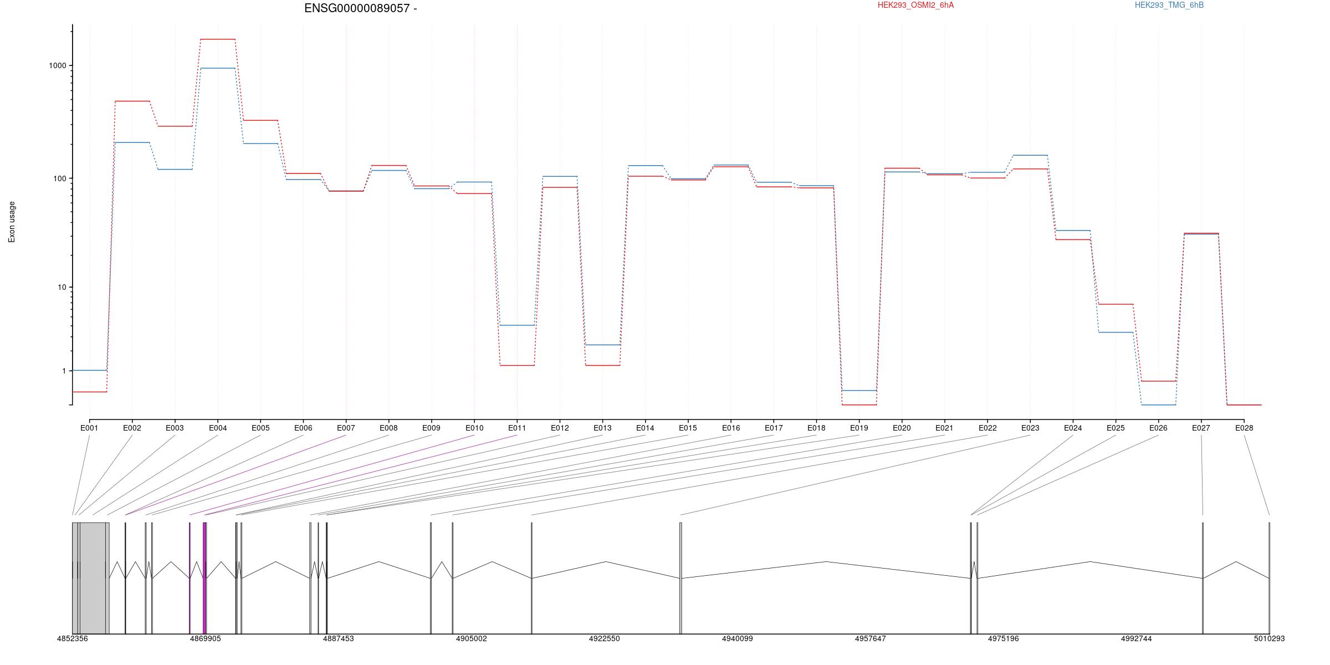The image size is (1330, 665).
Task: Click genomic coordinate 4922550
Action: (x=605, y=639)
